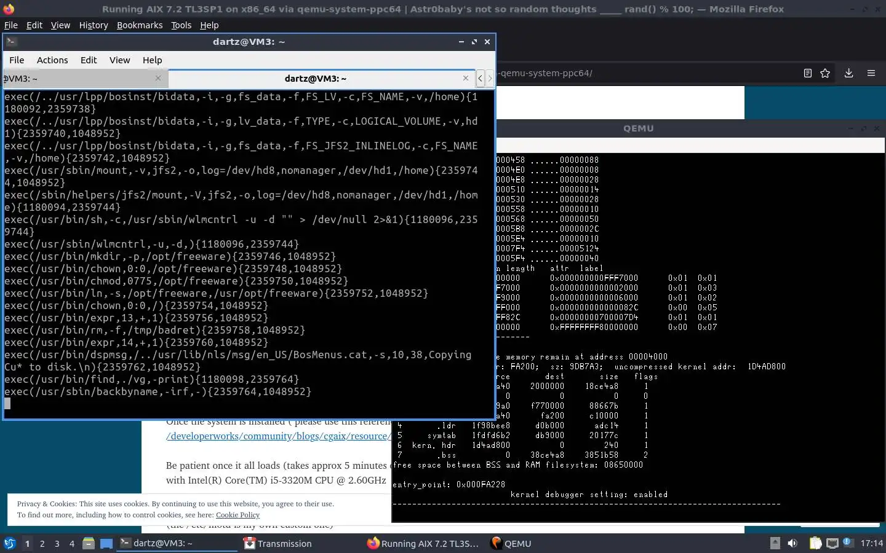The image size is (886, 553).
Task: Open Firefox File menu
Action: (x=11, y=25)
